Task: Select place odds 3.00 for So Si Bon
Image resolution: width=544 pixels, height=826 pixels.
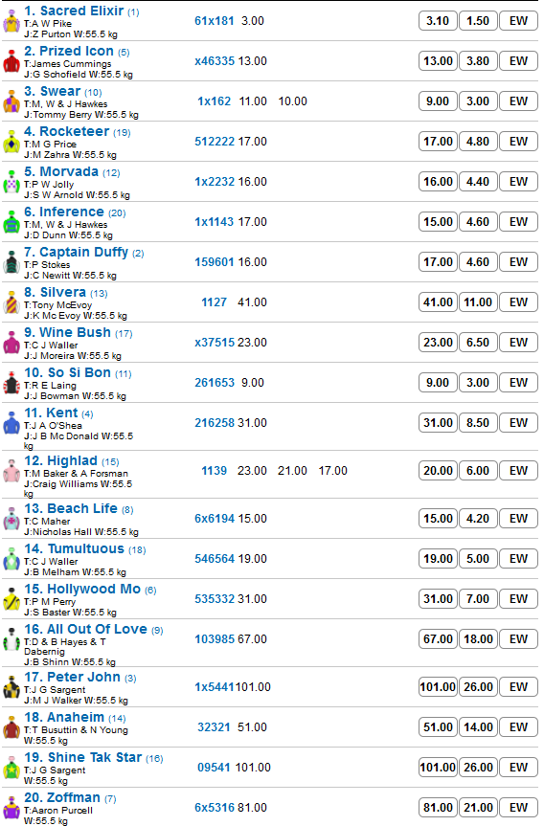Action: pos(478,383)
